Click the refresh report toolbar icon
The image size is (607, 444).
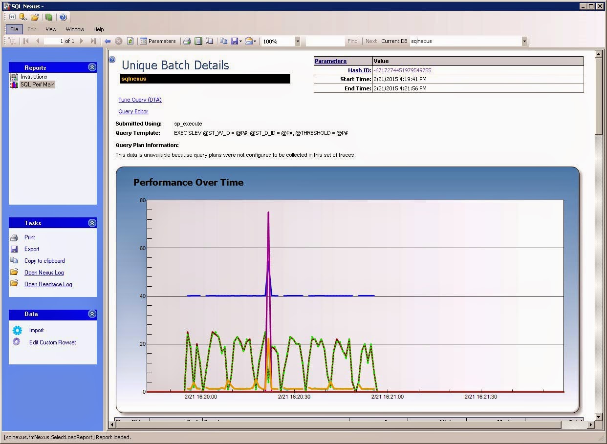pos(130,42)
